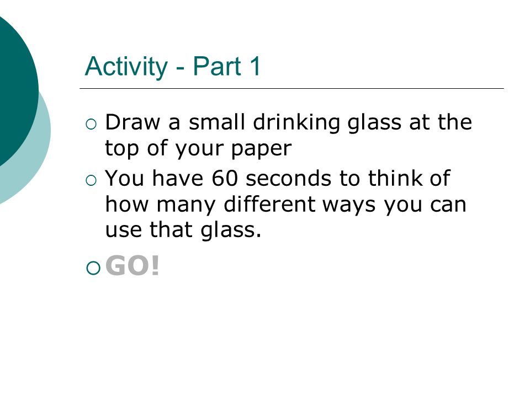The height and width of the screenshot is (397, 530).
Task: Click 'Part 1' in the title
Action: point(227,66)
